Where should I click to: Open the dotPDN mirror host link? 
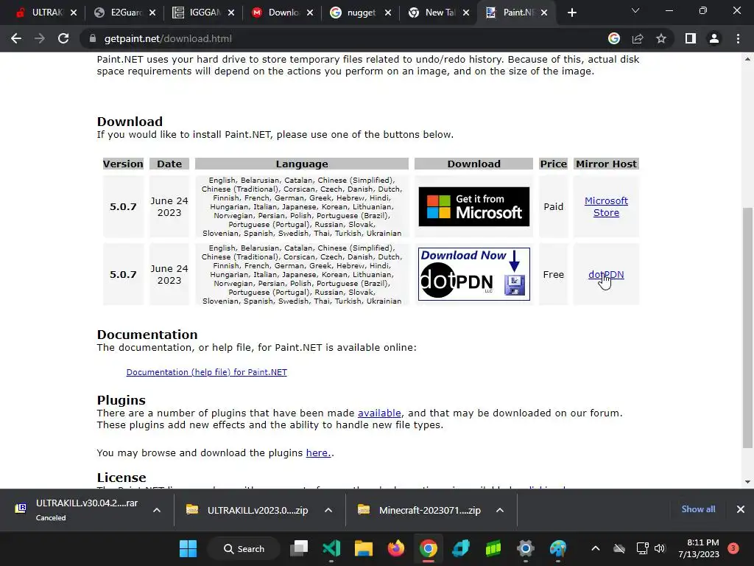(x=606, y=274)
